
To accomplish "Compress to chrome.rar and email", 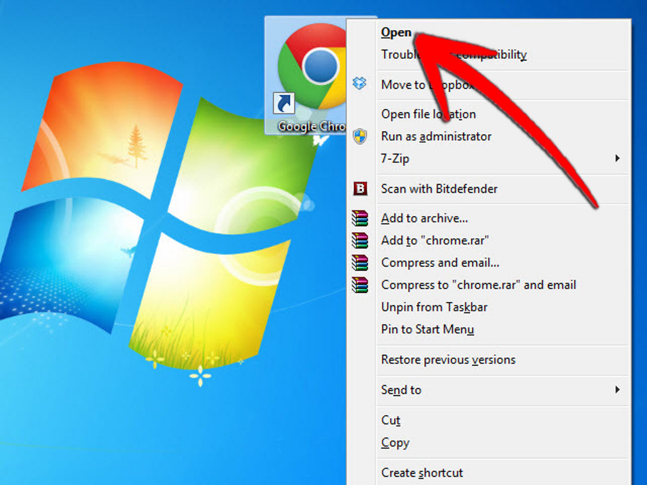I will tap(479, 285).
